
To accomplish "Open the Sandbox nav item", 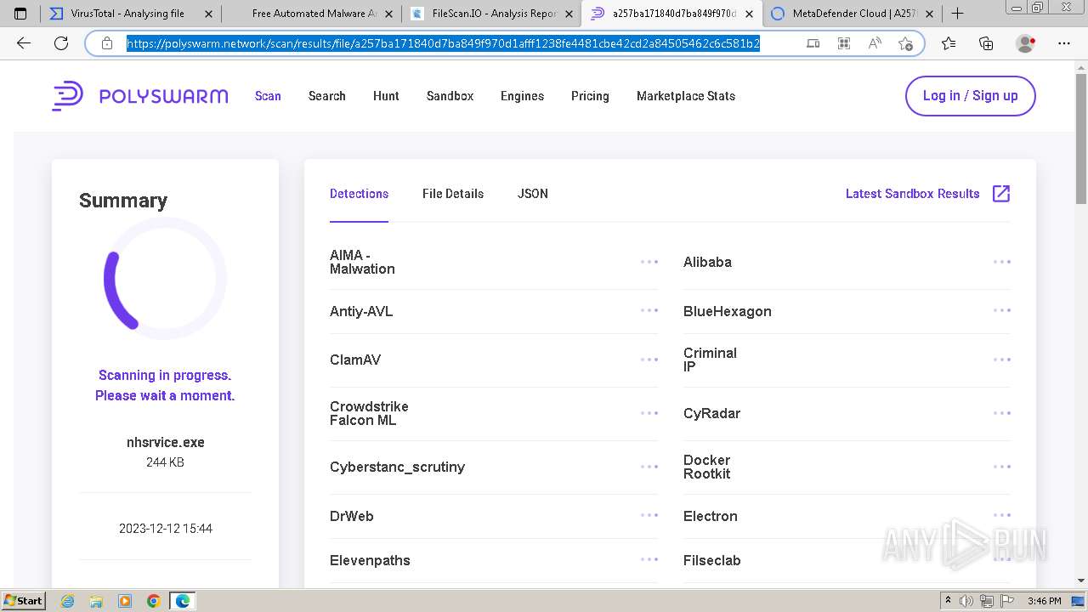I will click(450, 96).
